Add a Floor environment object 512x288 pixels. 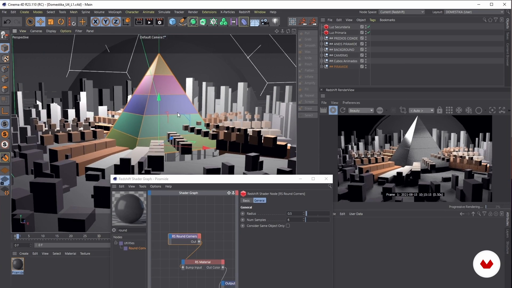tap(254, 22)
